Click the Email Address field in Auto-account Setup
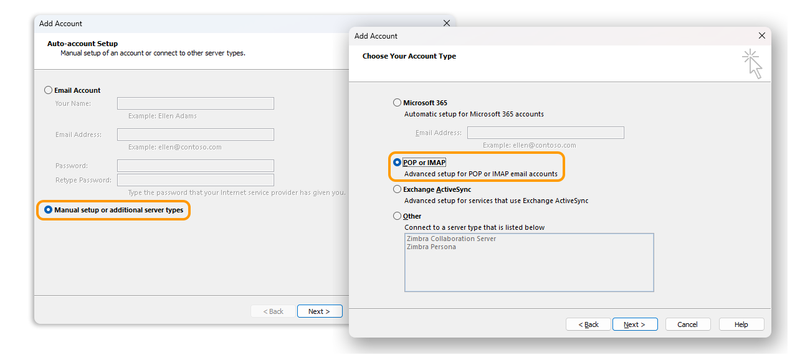 pos(195,135)
